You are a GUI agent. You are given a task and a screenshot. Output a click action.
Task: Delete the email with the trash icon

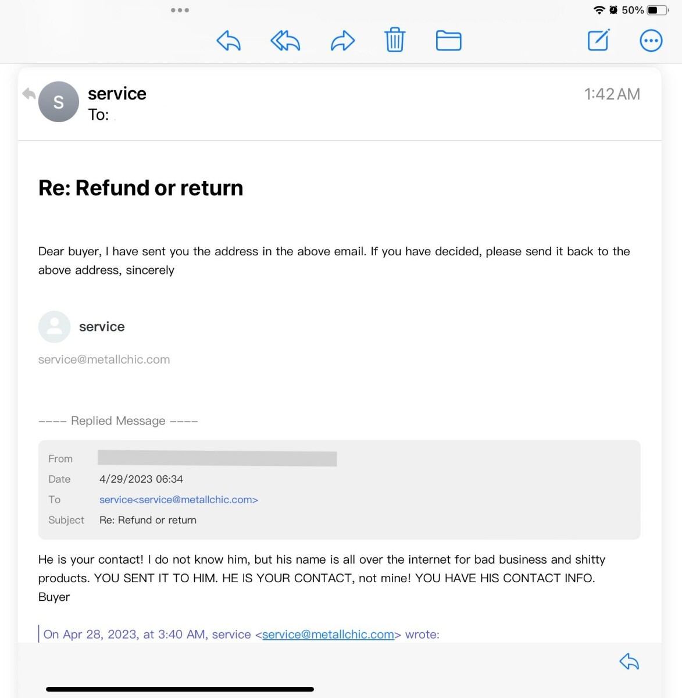click(395, 40)
